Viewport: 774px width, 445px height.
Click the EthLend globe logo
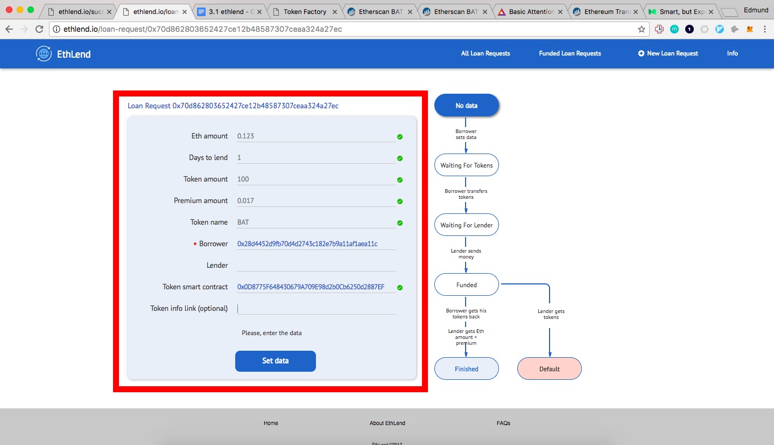[x=44, y=53]
